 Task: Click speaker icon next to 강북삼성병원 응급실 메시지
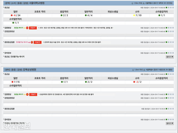click(24, 94)
